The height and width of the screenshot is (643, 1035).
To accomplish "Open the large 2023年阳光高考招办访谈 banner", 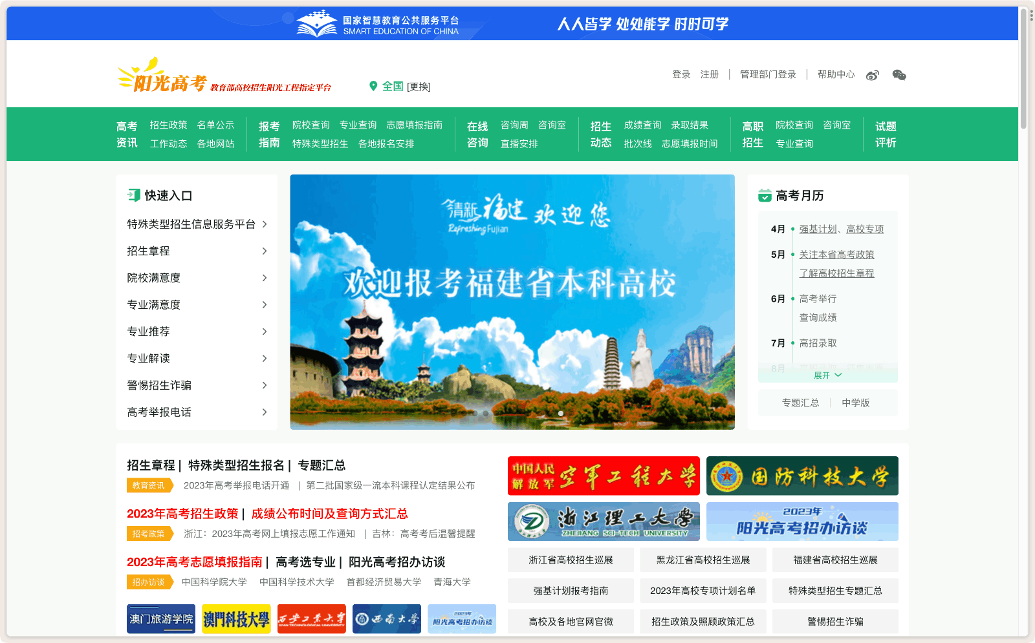I will click(x=802, y=522).
